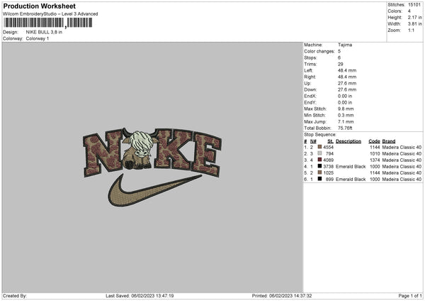This screenshot has height=301, width=425.
Task: Click the Stitches count 15101
Action: [414, 5]
